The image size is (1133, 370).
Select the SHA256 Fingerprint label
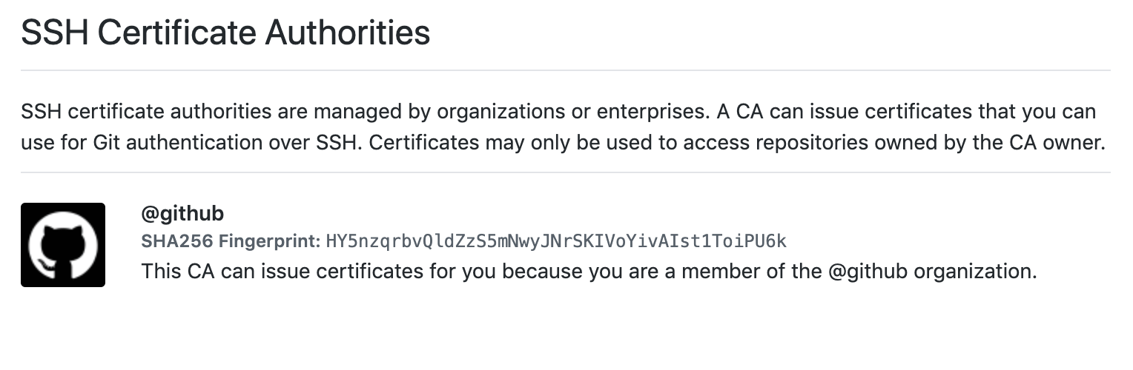(231, 241)
